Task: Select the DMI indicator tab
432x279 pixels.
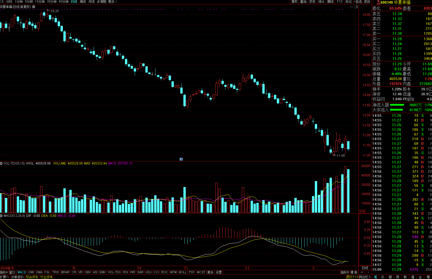Action: click(x=31, y=272)
